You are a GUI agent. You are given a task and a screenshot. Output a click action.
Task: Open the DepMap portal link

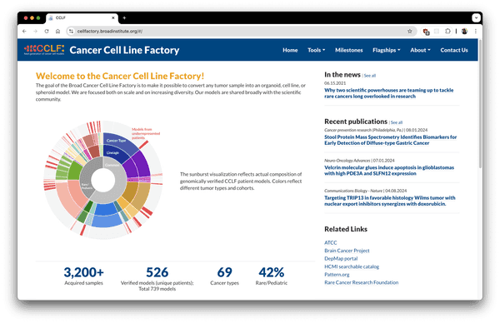coord(341,259)
